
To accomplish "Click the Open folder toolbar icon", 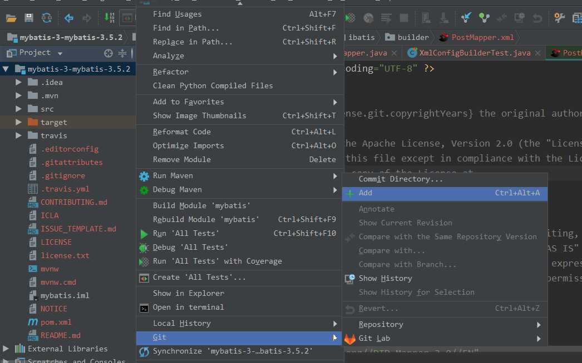I will 11,18.
